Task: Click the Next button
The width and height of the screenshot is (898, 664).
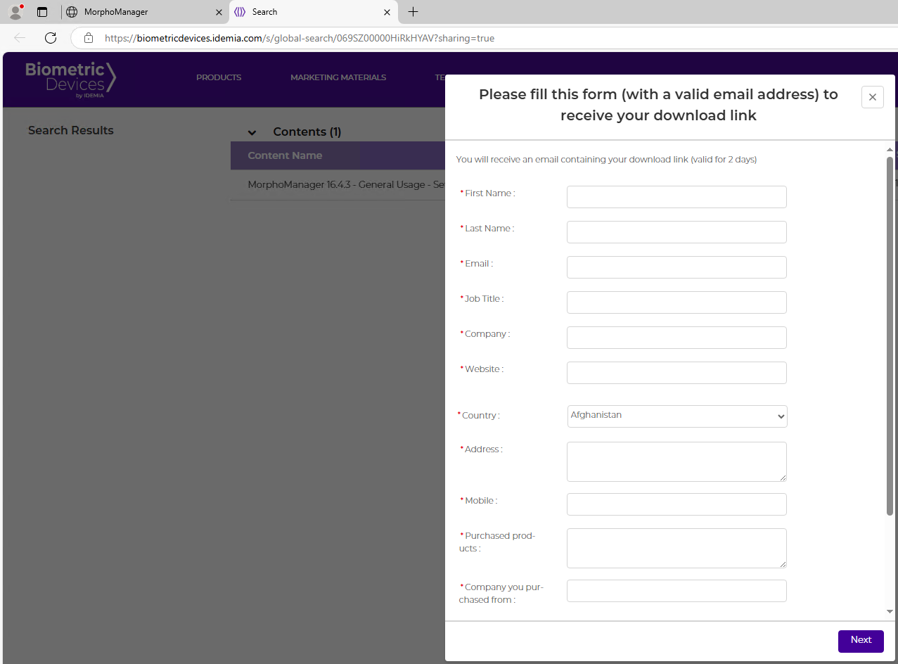Action: pyautogui.click(x=861, y=641)
